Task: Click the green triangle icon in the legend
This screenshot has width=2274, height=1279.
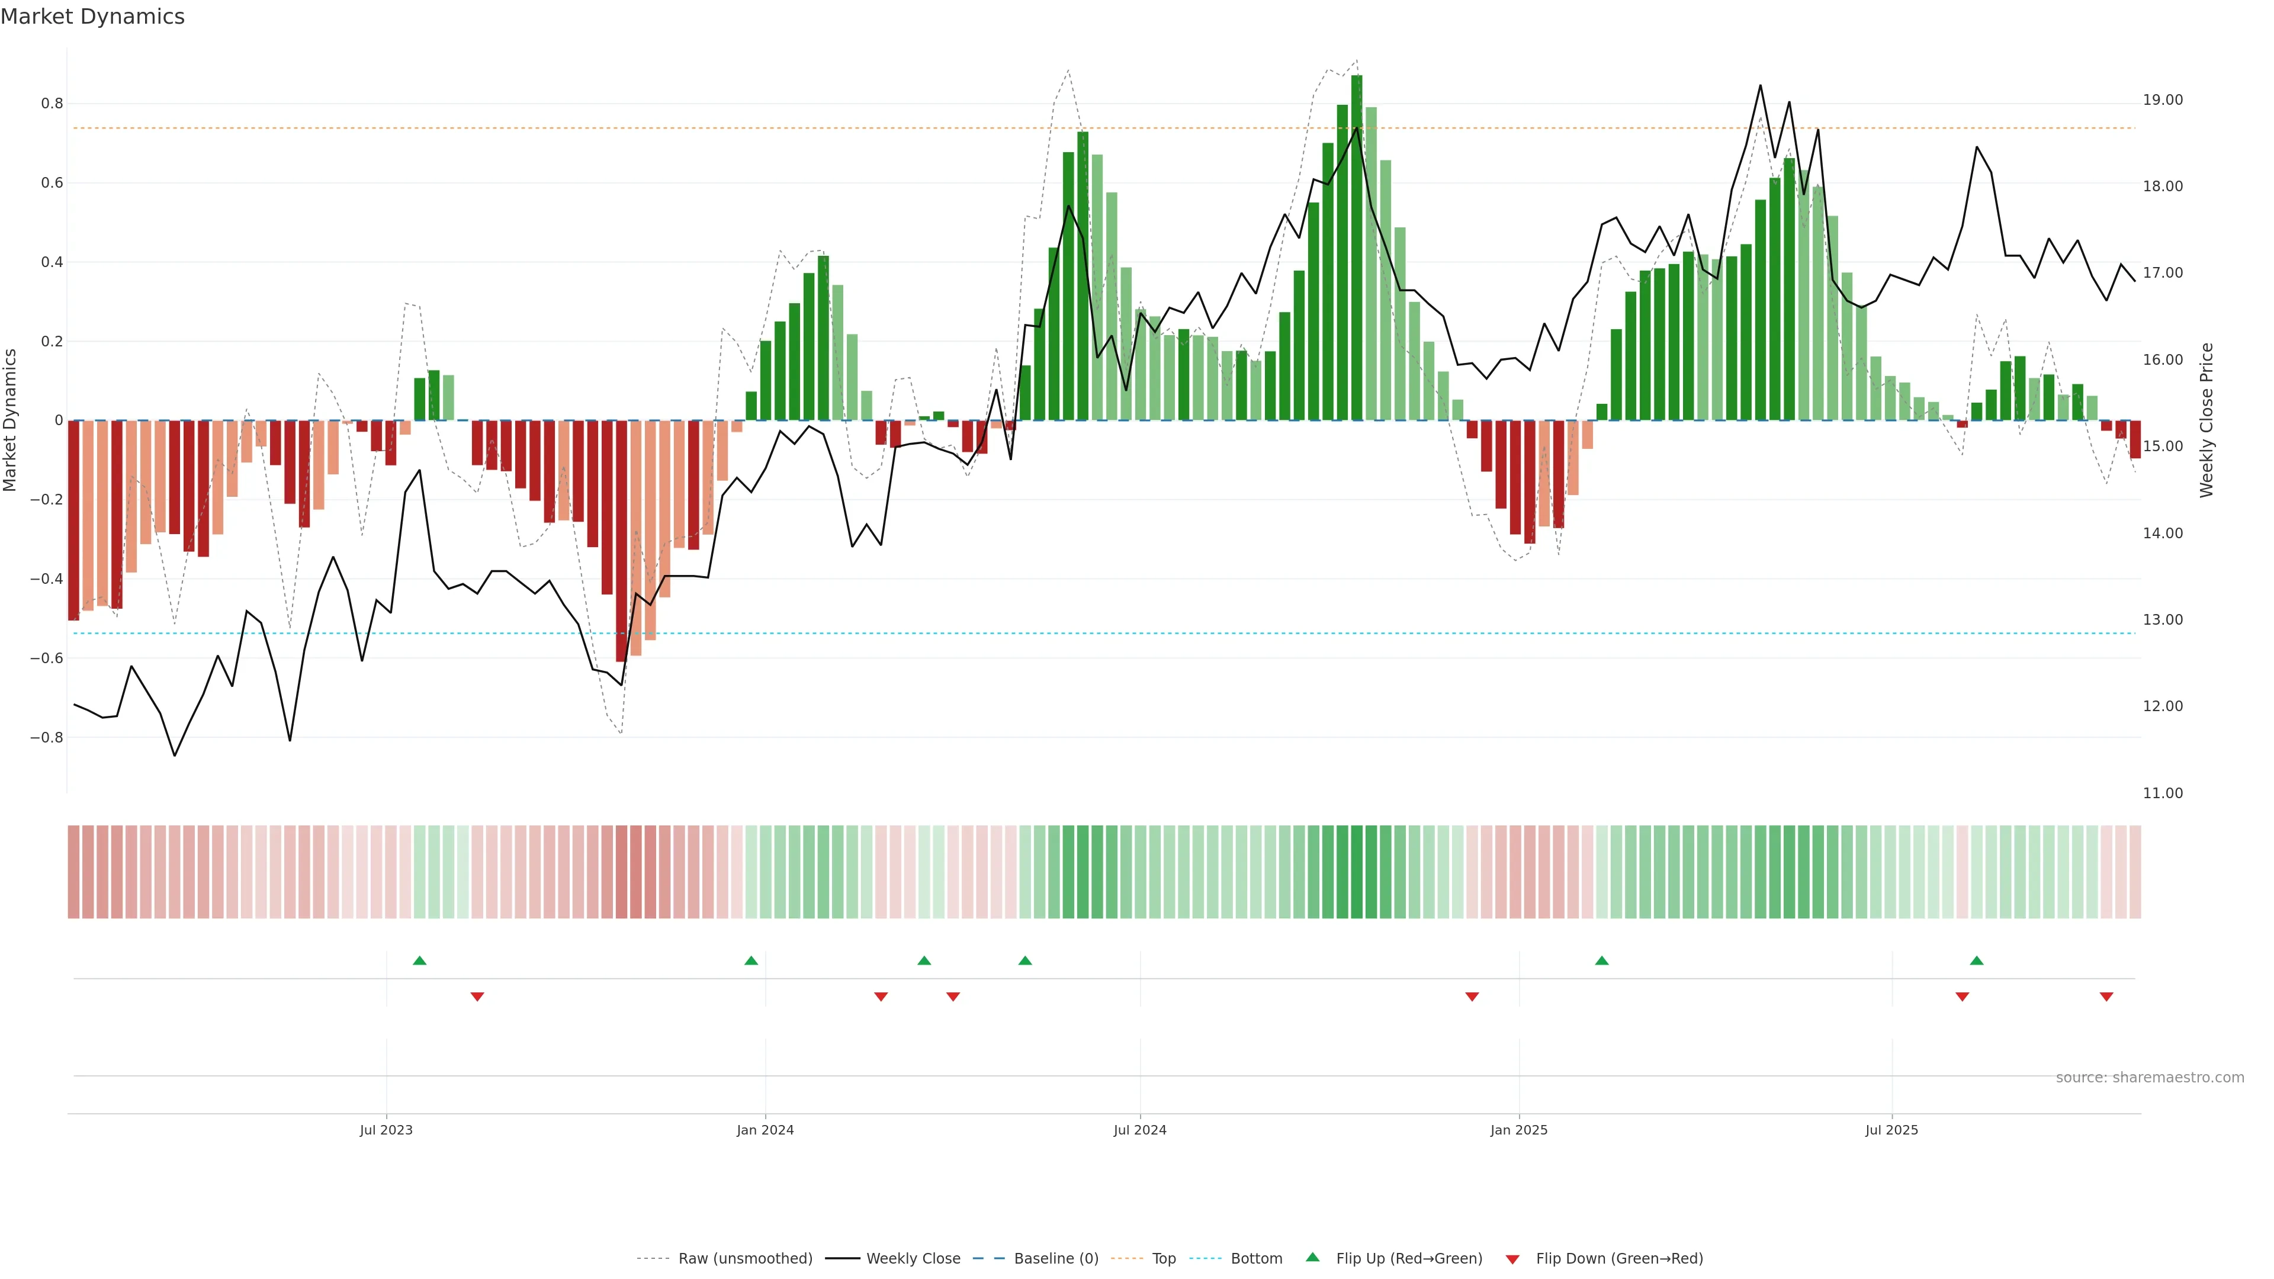Action: pyautogui.click(x=1313, y=1257)
